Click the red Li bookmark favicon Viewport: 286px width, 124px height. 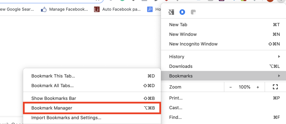point(97,9)
